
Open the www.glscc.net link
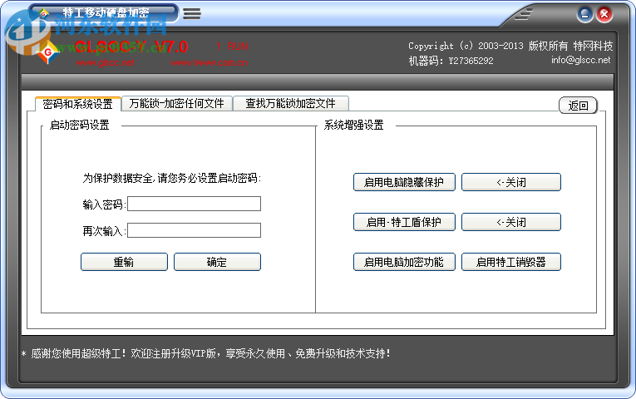105,62
